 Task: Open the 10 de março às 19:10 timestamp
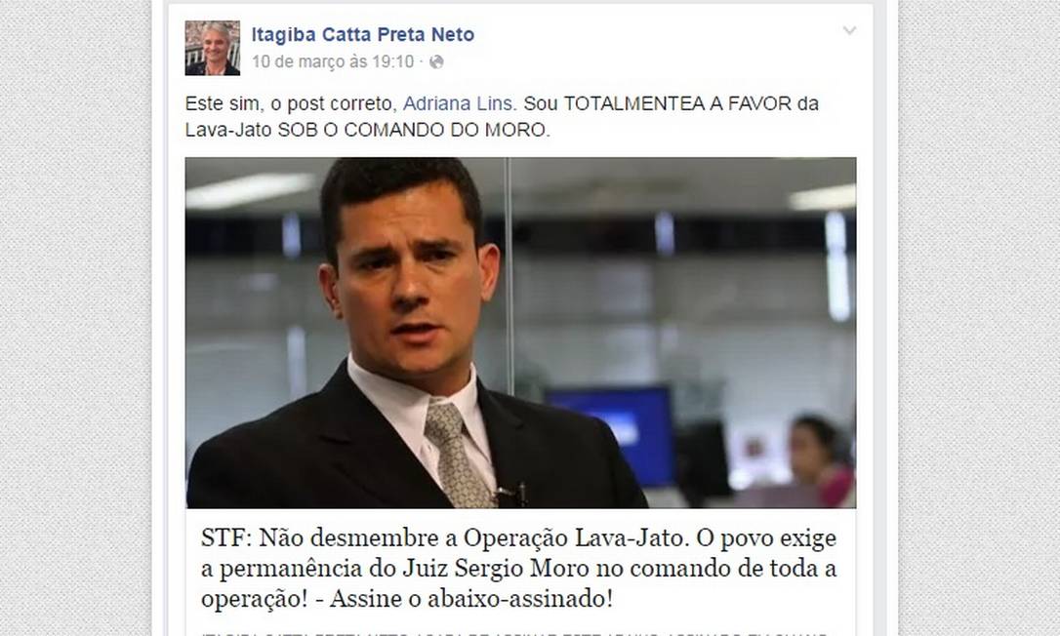pos(333,62)
